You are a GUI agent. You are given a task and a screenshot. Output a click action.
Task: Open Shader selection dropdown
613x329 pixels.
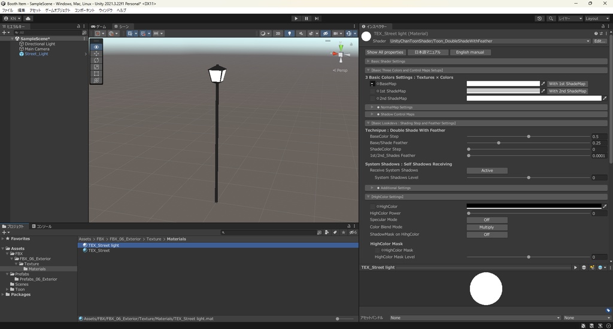click(x=490, y=41)
